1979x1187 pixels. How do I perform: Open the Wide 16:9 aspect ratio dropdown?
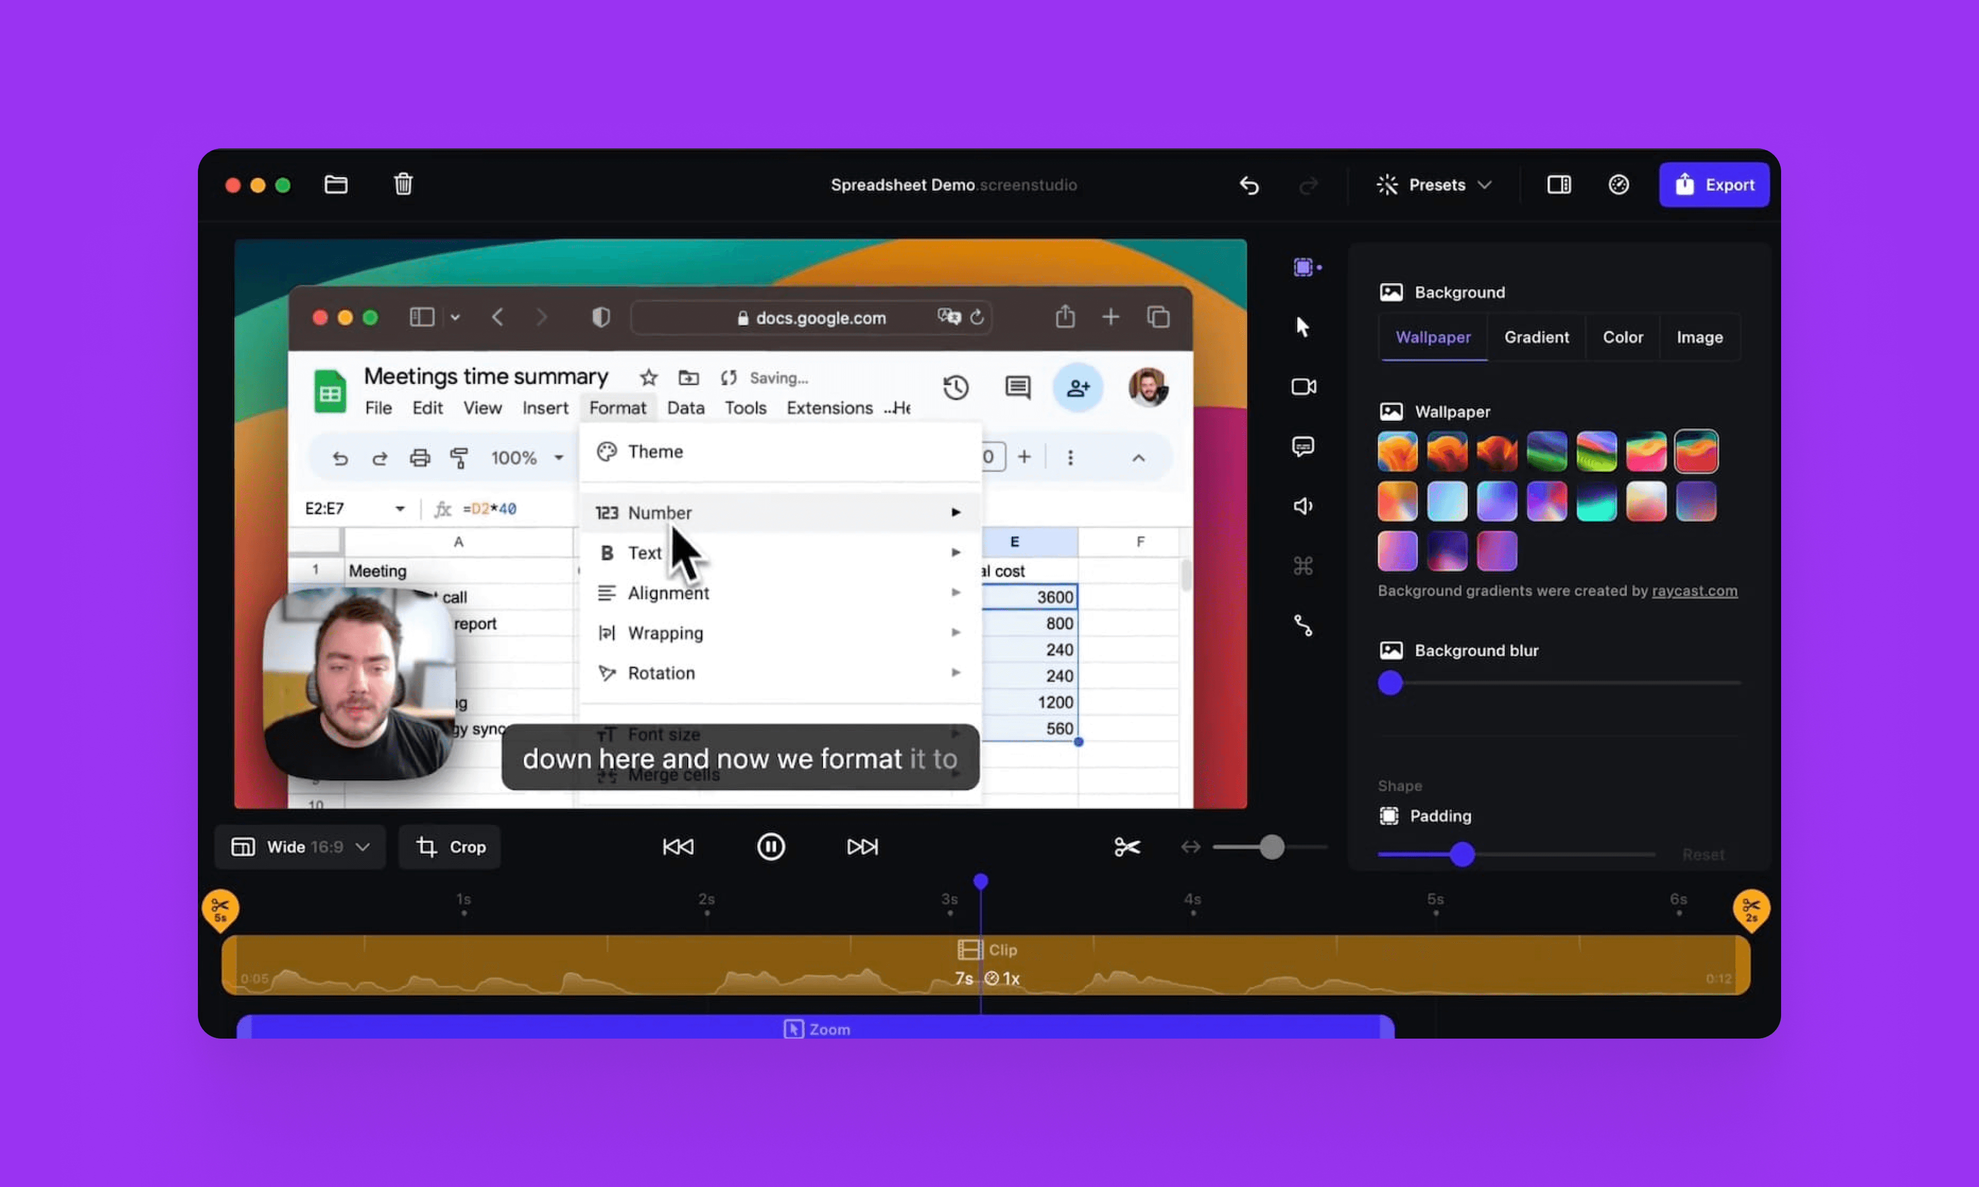300,846
